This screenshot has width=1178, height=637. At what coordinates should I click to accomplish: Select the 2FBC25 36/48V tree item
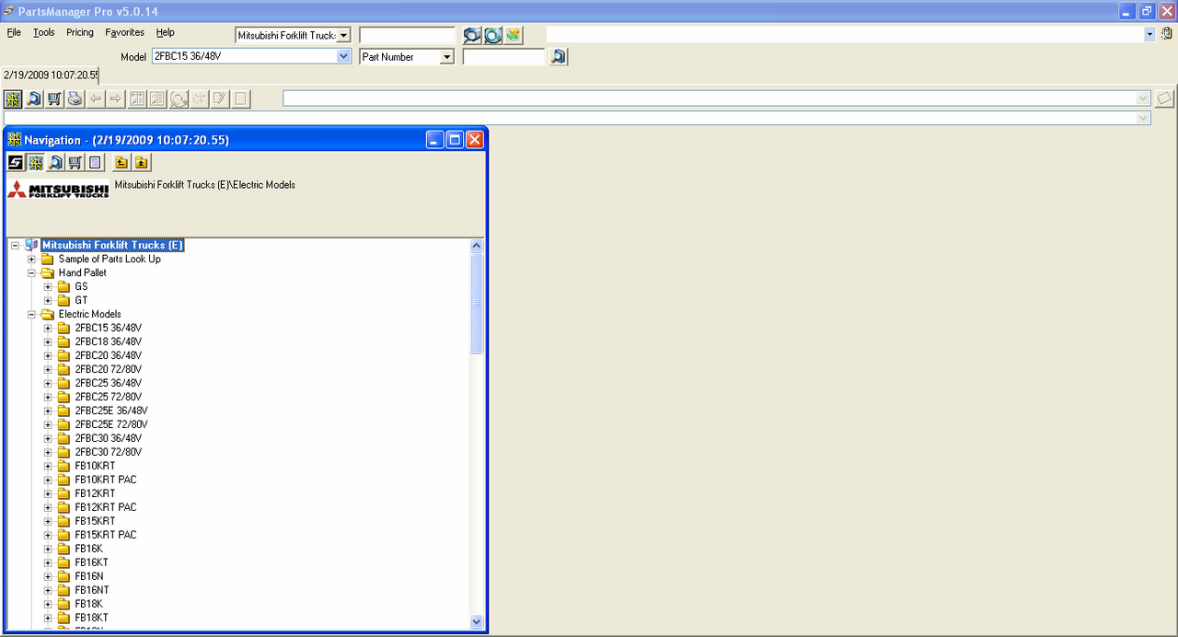tap(109, 383)
